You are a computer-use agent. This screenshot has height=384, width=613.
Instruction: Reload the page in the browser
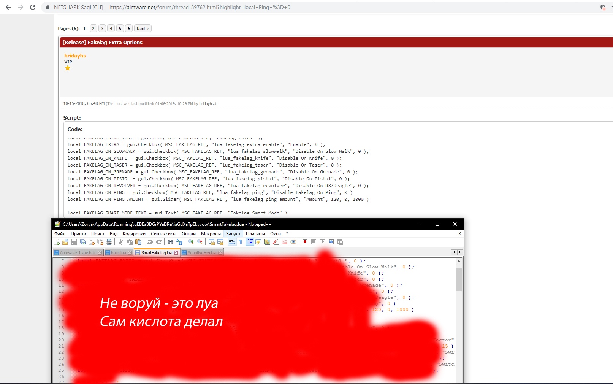pyautogui.click(x=33, y=7)
